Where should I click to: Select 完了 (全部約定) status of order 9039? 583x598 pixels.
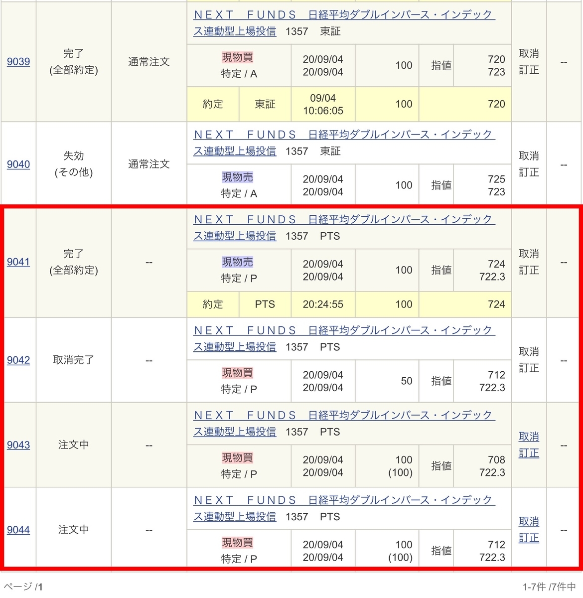(74, 62)
